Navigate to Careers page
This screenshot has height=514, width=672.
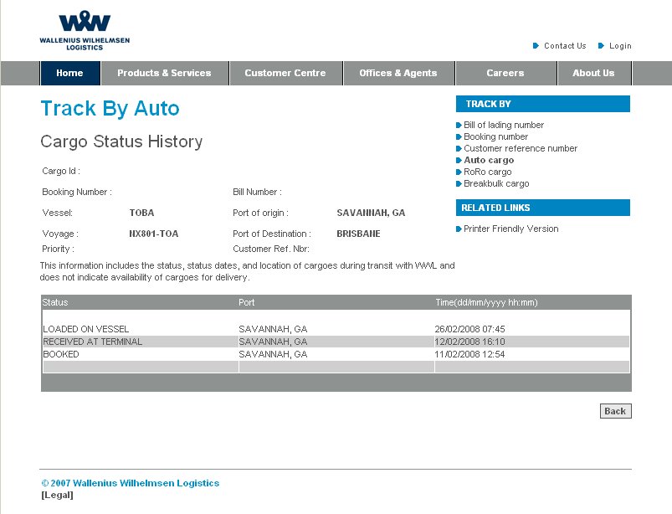pos(505,74)
